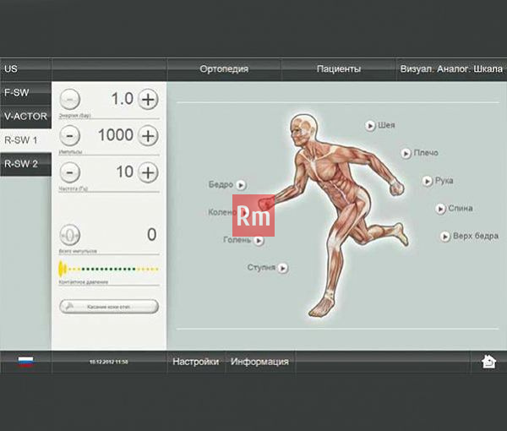Click the impulses value 1000
Image resolution: width=507 pixels, height=431 pixels.
[116, 135]
